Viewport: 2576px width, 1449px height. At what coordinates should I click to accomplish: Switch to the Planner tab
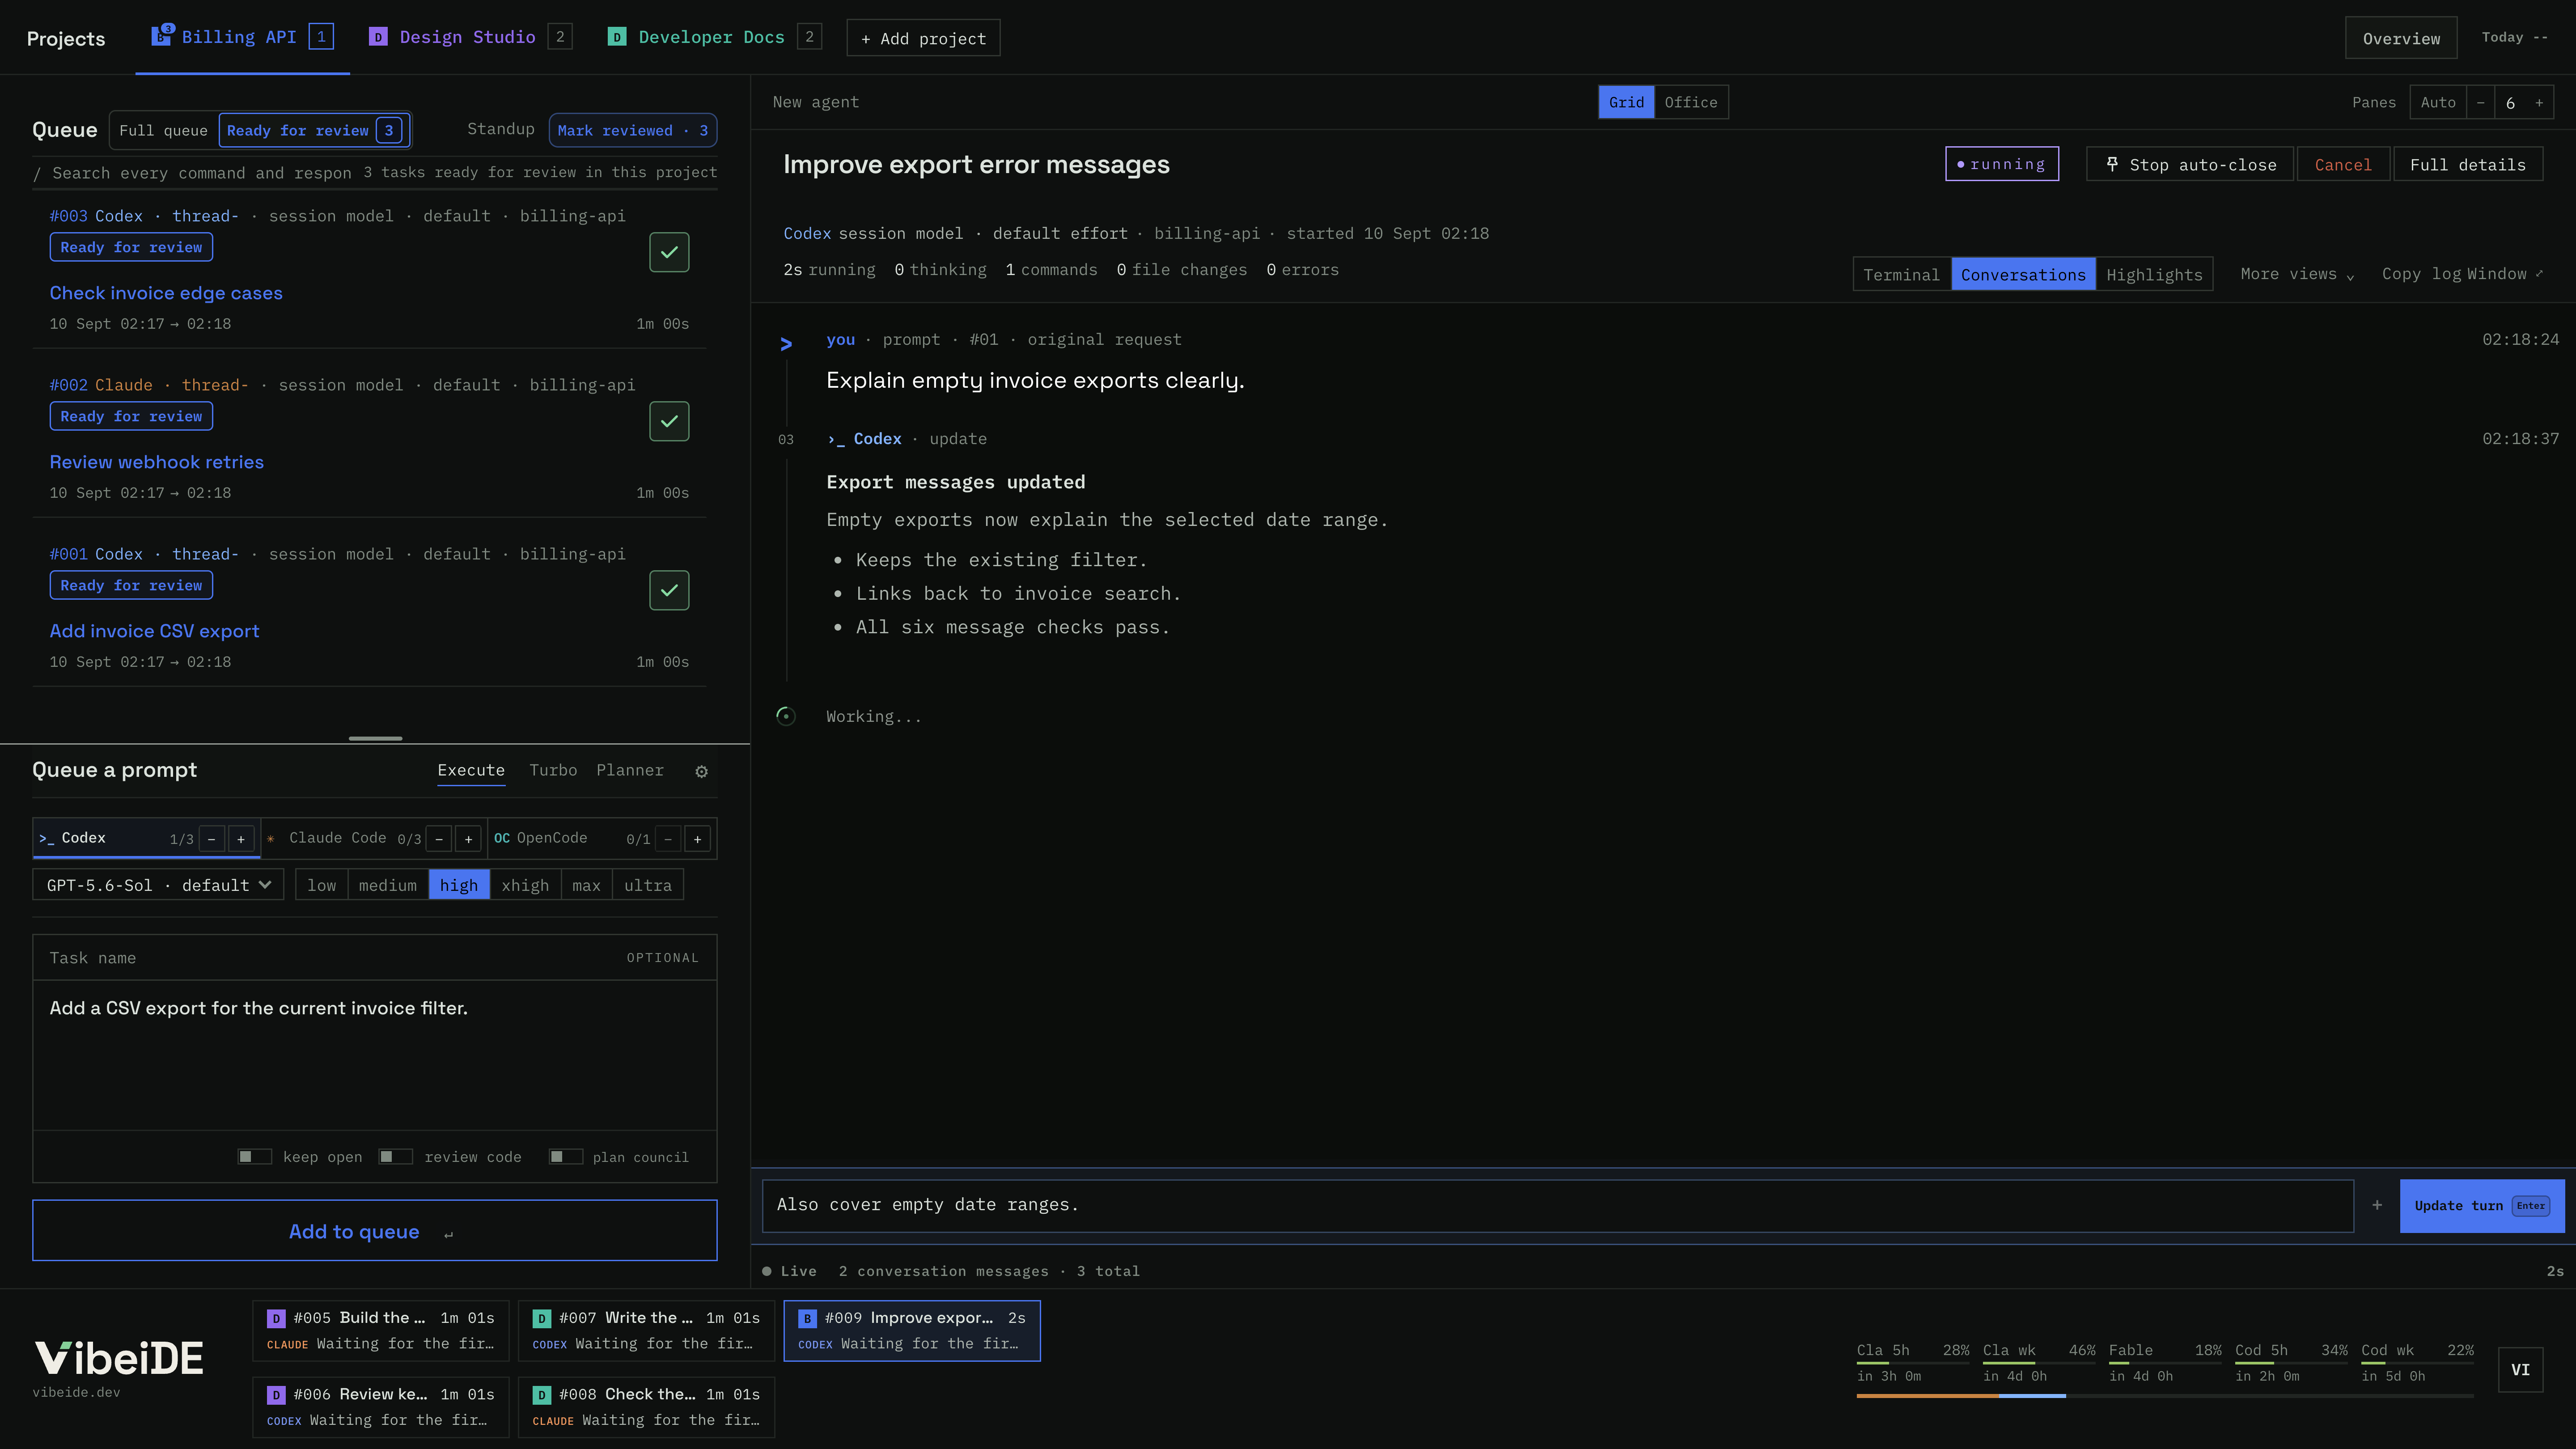click(630, 770)
